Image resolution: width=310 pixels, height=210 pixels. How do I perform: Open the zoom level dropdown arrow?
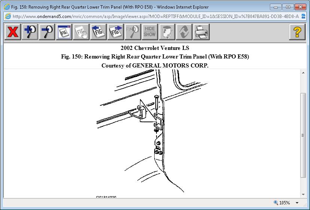pyautogui.click(x=297, y=203)
